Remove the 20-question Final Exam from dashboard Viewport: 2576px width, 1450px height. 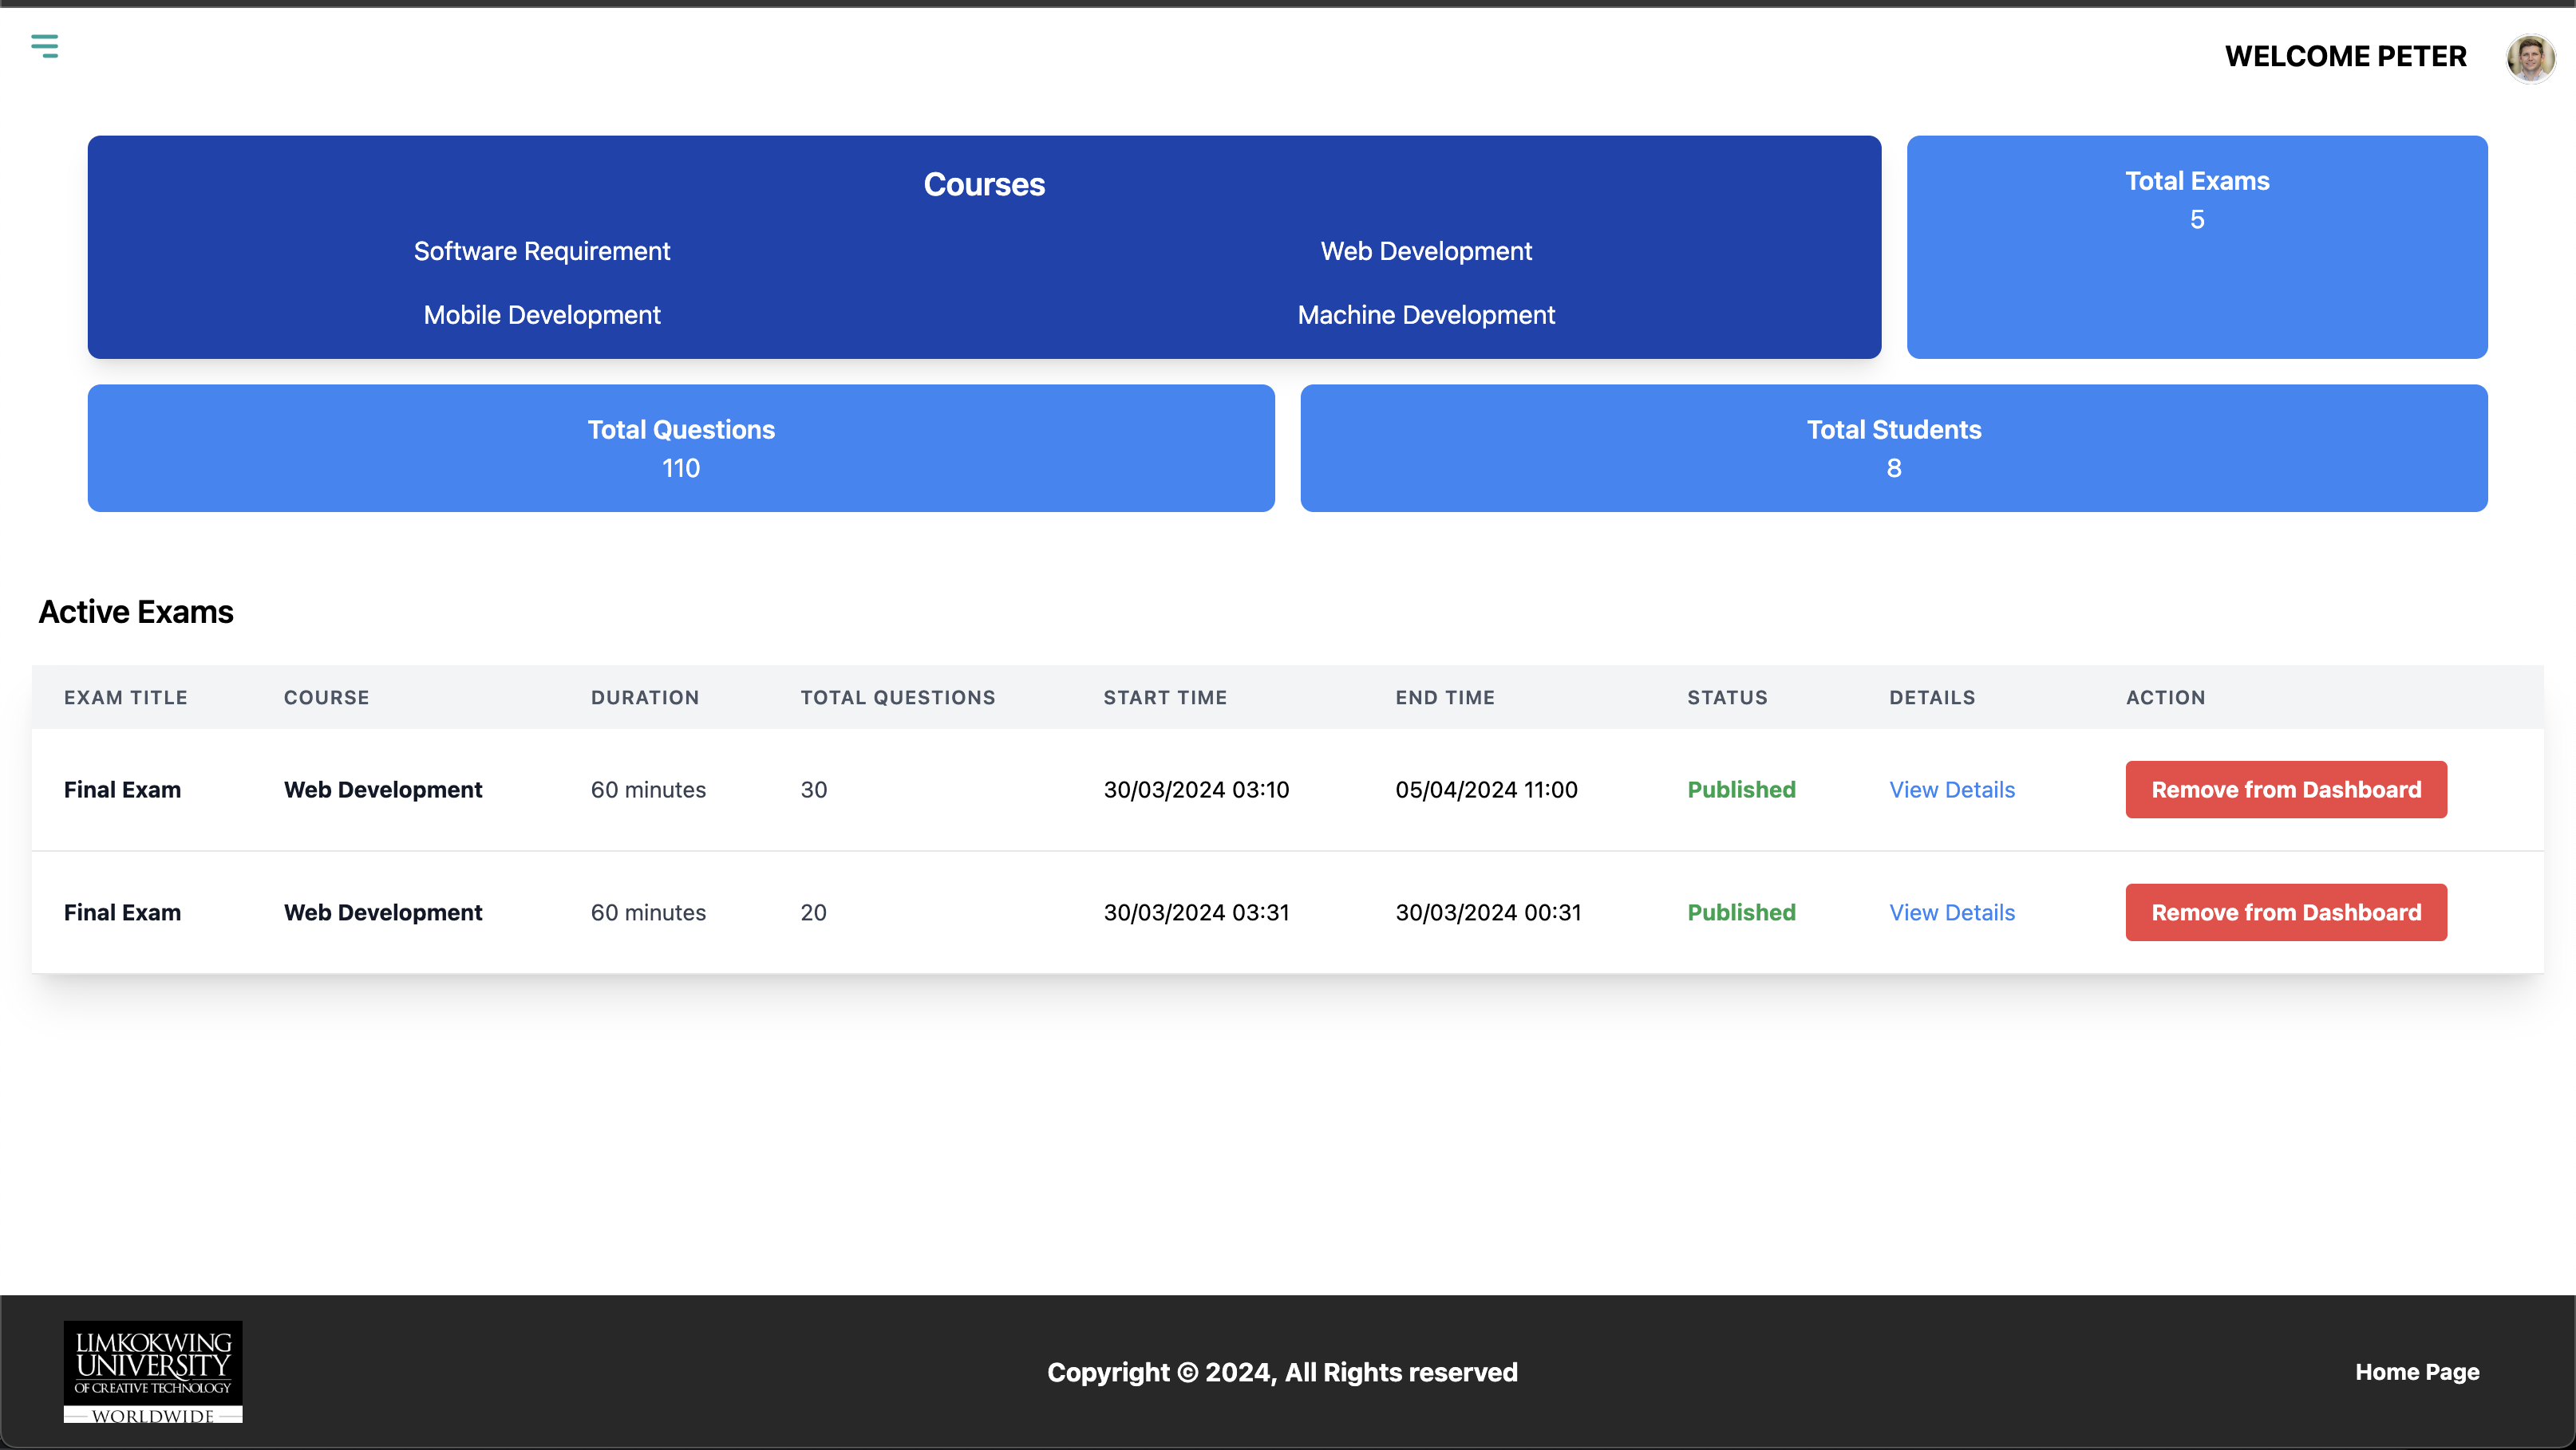[x=2285, y=912]
